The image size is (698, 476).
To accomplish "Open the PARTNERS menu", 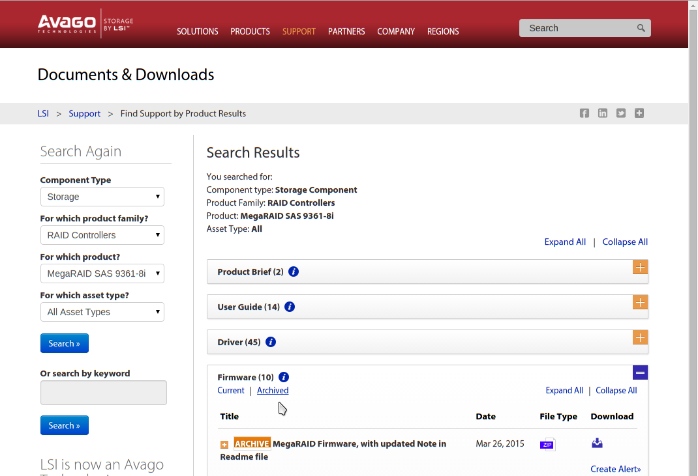I will (x=346, y=31).
